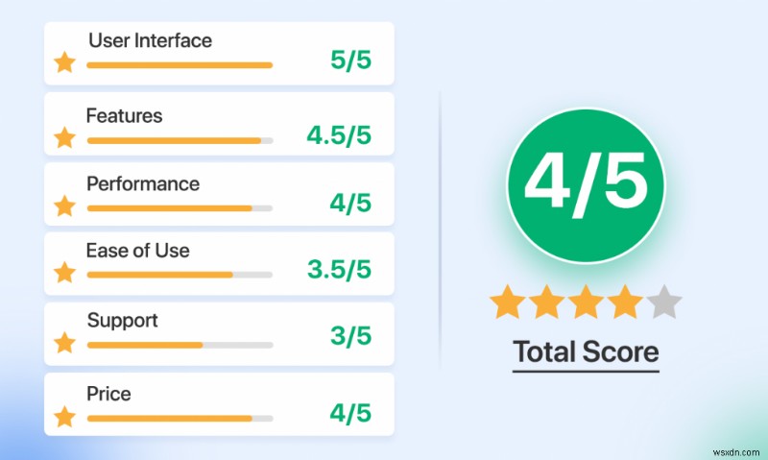Screen dimensions: 768x460
Task: Click the User Interface rating bar
Action: pyautogui.click(x=180, y=65)
